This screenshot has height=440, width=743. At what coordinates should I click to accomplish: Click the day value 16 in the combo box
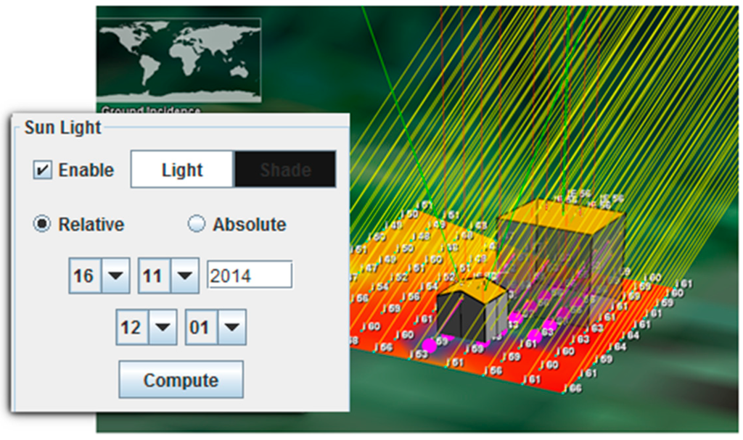pos(84,276)
